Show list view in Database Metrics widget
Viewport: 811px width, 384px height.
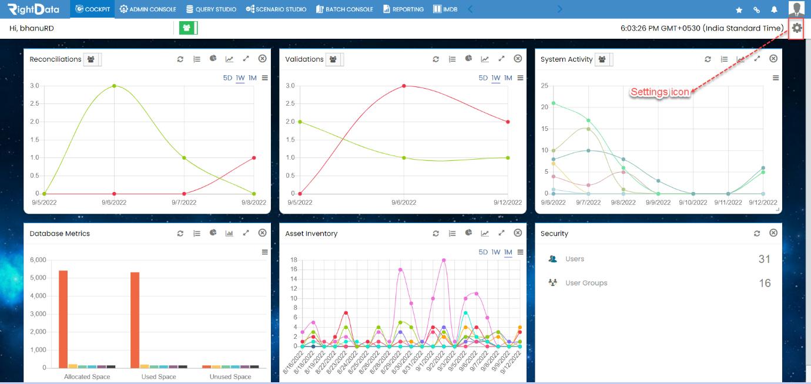197,233
